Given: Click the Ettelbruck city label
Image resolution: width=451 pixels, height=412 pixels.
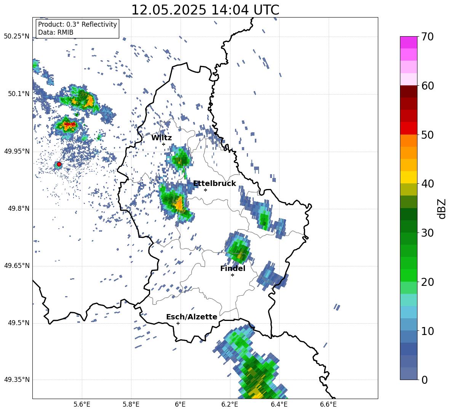Looking at the screenshot, I should pyautogui.click(x=214, y=184).
